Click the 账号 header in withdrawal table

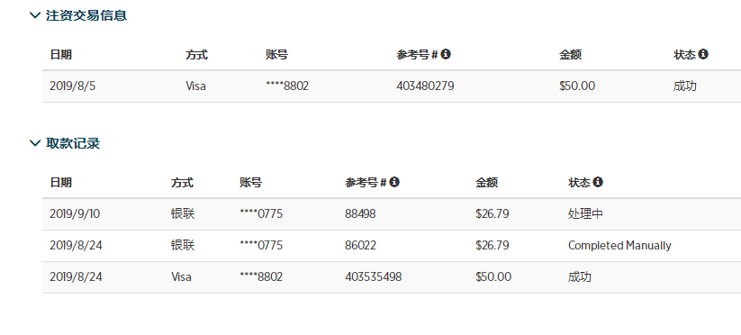point(251,183)
